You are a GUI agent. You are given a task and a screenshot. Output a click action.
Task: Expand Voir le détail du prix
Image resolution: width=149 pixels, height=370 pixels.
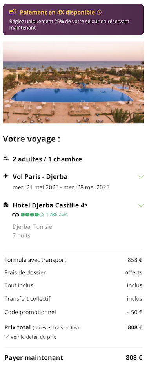click(x=30, y=337)
